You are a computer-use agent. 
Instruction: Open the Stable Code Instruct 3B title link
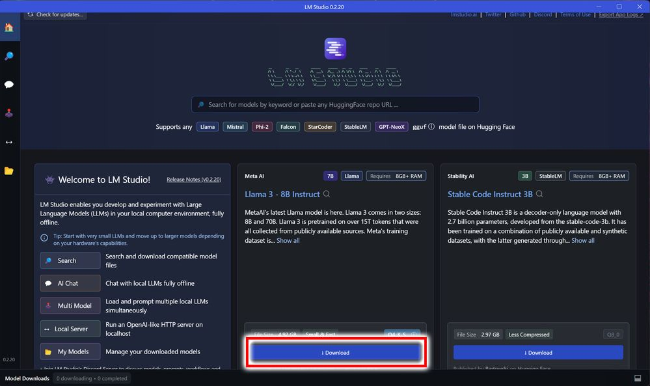[490, 194]
